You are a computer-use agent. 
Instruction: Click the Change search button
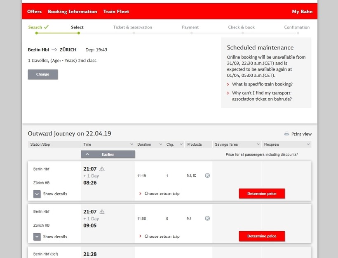pyautogui.click(x=43, y=74)
